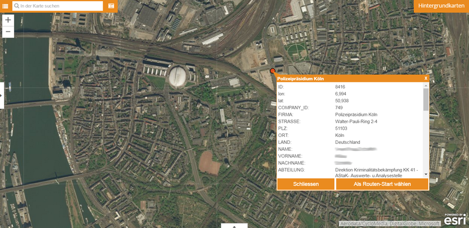Click the Polizeipräsidium Köln popup title bar

click(350, 78)
